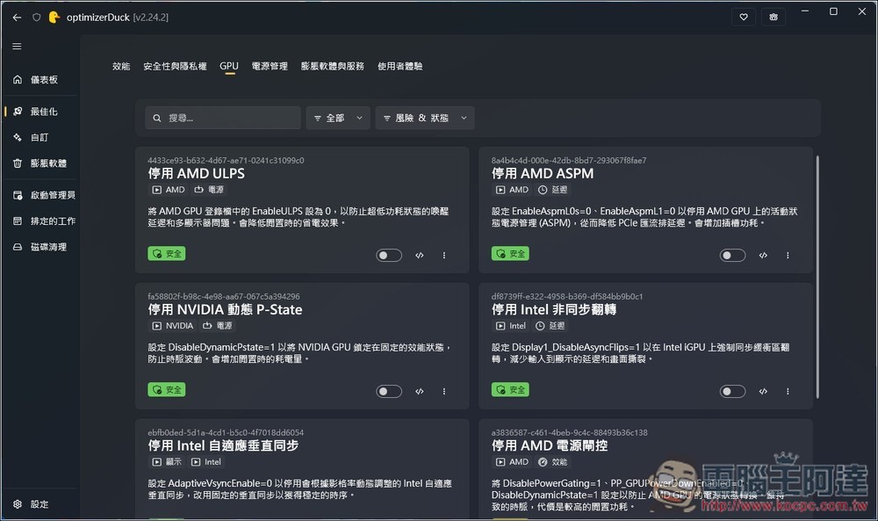The width and height of the screenshot is (878, 521).
Task: Open more options for NVIDIA 動態 P-State
Action: point(444,392)
